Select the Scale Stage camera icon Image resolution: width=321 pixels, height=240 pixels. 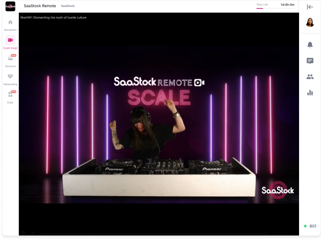(10, 40)
